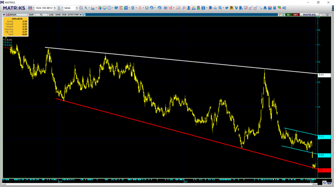Click the blue letter U icon
Viewport: 334px width, 187px height.
pos(146,8)
